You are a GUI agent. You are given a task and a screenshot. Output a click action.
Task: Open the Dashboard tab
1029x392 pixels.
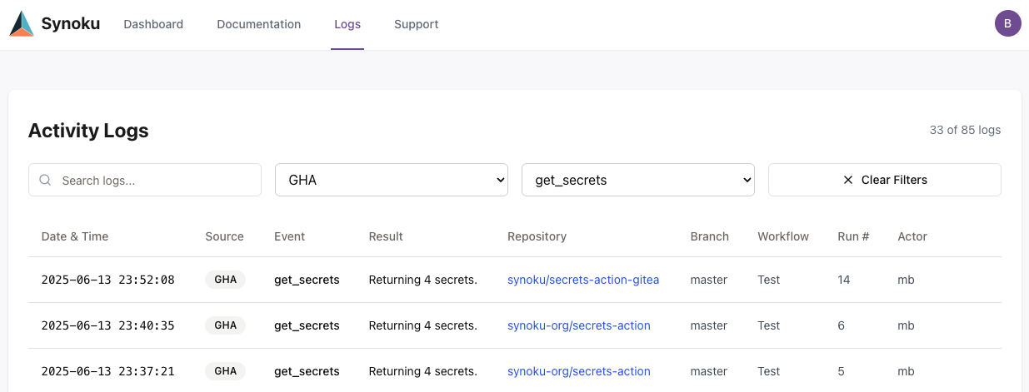pyautogui.click(x=153, y=24)
